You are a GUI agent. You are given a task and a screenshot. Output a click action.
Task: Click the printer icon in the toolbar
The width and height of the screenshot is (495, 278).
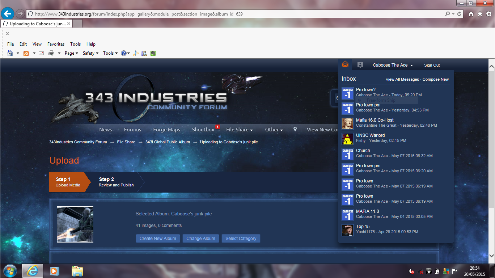pos(51,53)
